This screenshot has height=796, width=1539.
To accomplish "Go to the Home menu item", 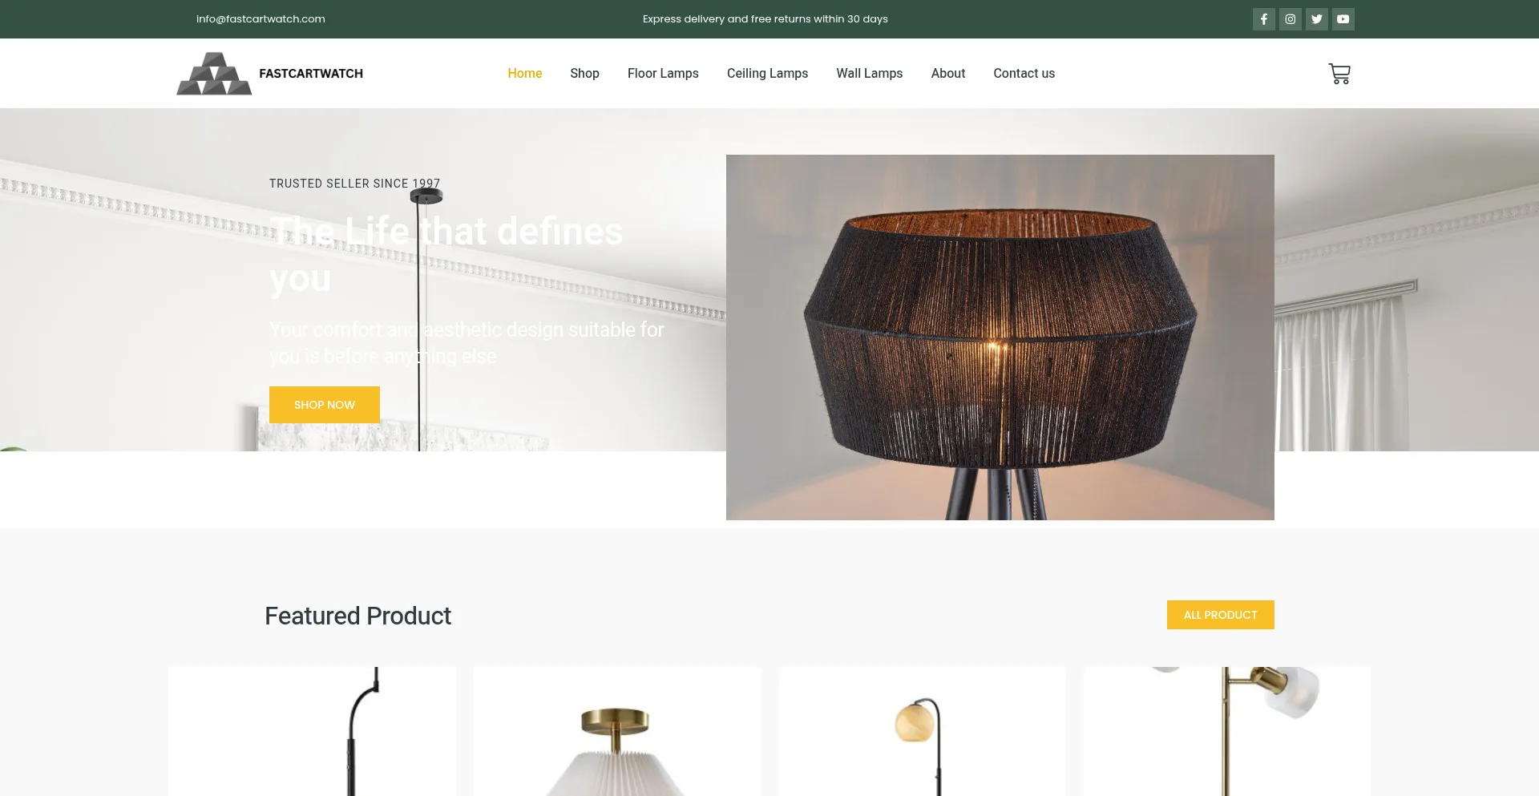I will 525,73.
